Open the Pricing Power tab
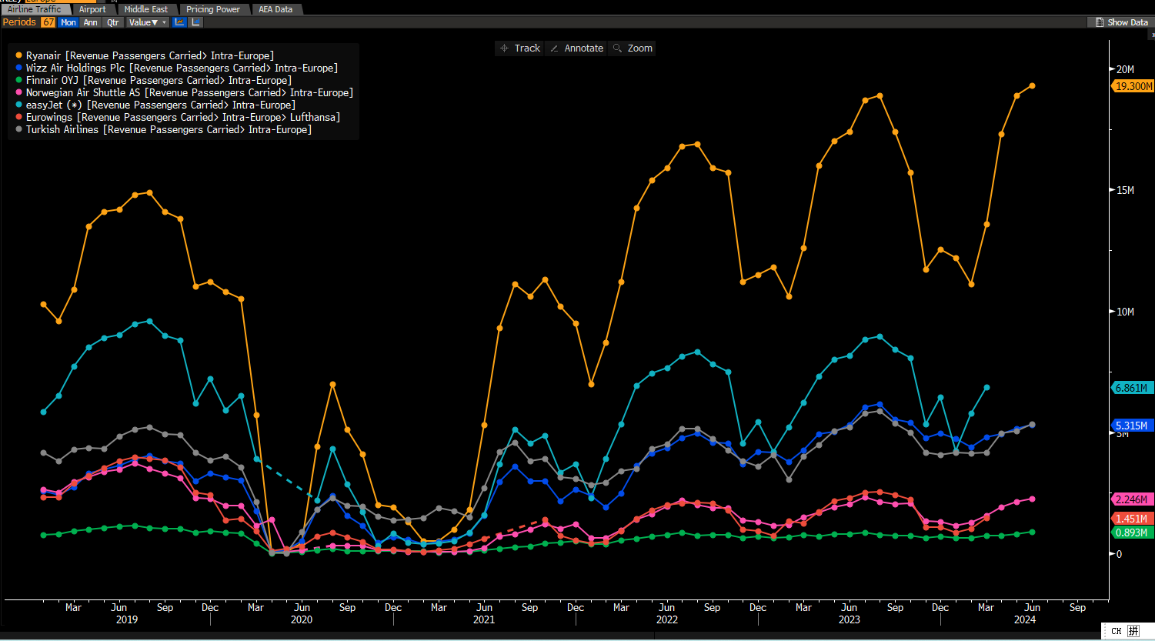 coord(213,9)
